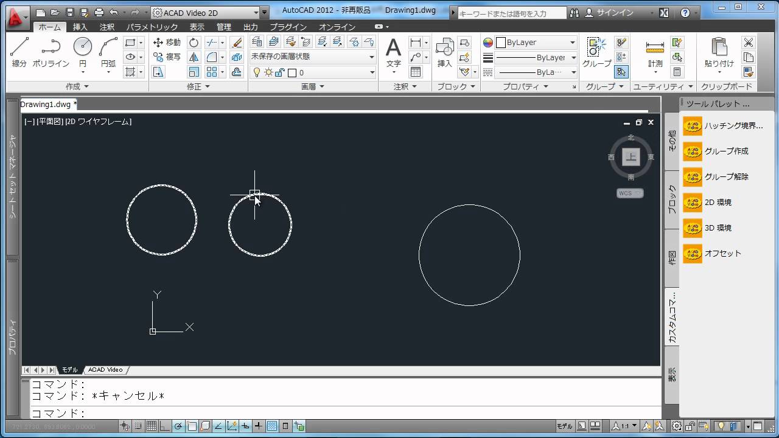Click the Stretch tool icon

click(158, 72)
